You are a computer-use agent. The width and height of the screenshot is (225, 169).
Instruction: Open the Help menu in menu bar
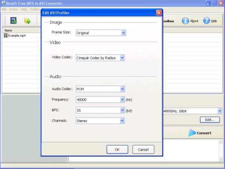tap(24, 9)
